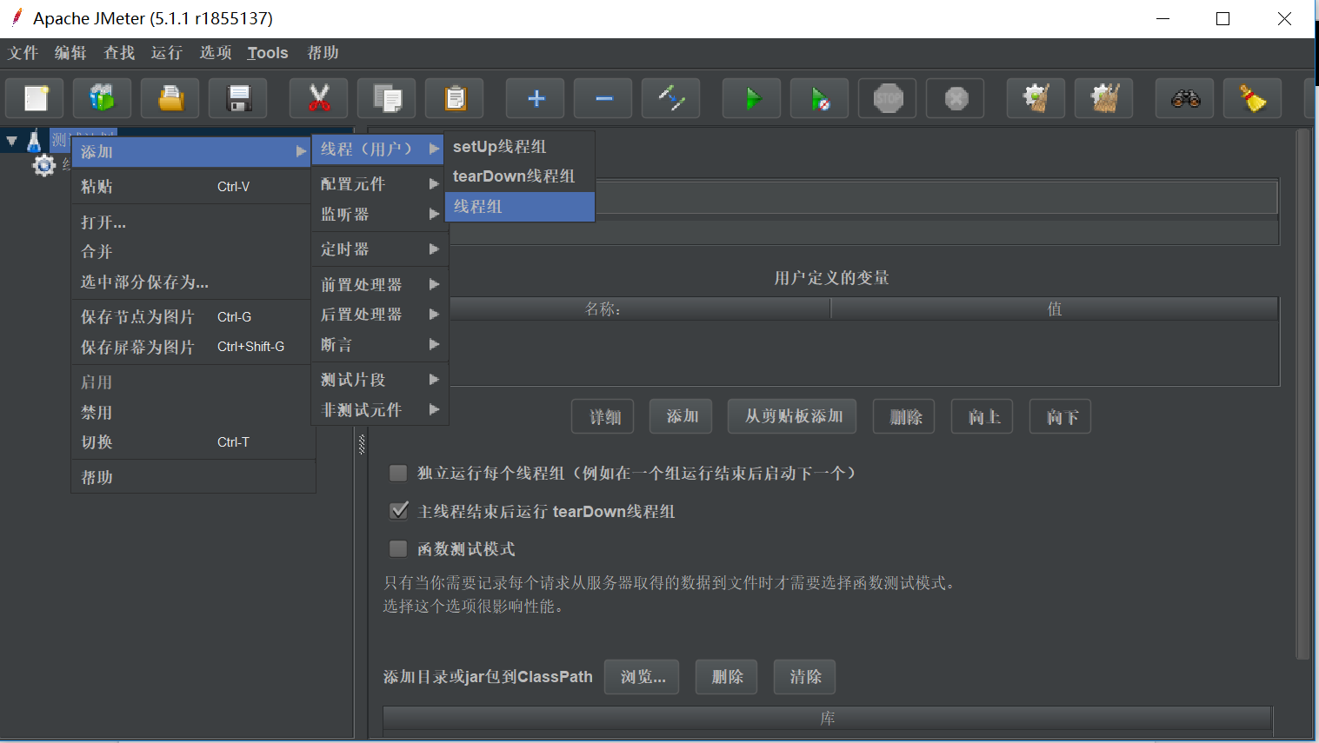
Task: Choose 打开... in context menu
Action: coord(193,222)
